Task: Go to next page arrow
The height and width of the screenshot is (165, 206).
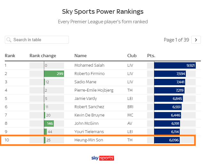Action: (196, 40)
